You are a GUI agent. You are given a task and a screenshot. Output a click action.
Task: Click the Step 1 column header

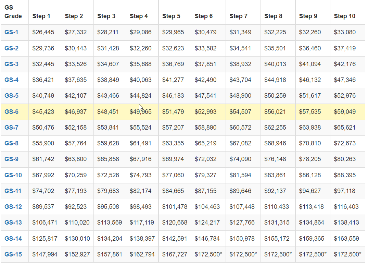tap(41, 16)
